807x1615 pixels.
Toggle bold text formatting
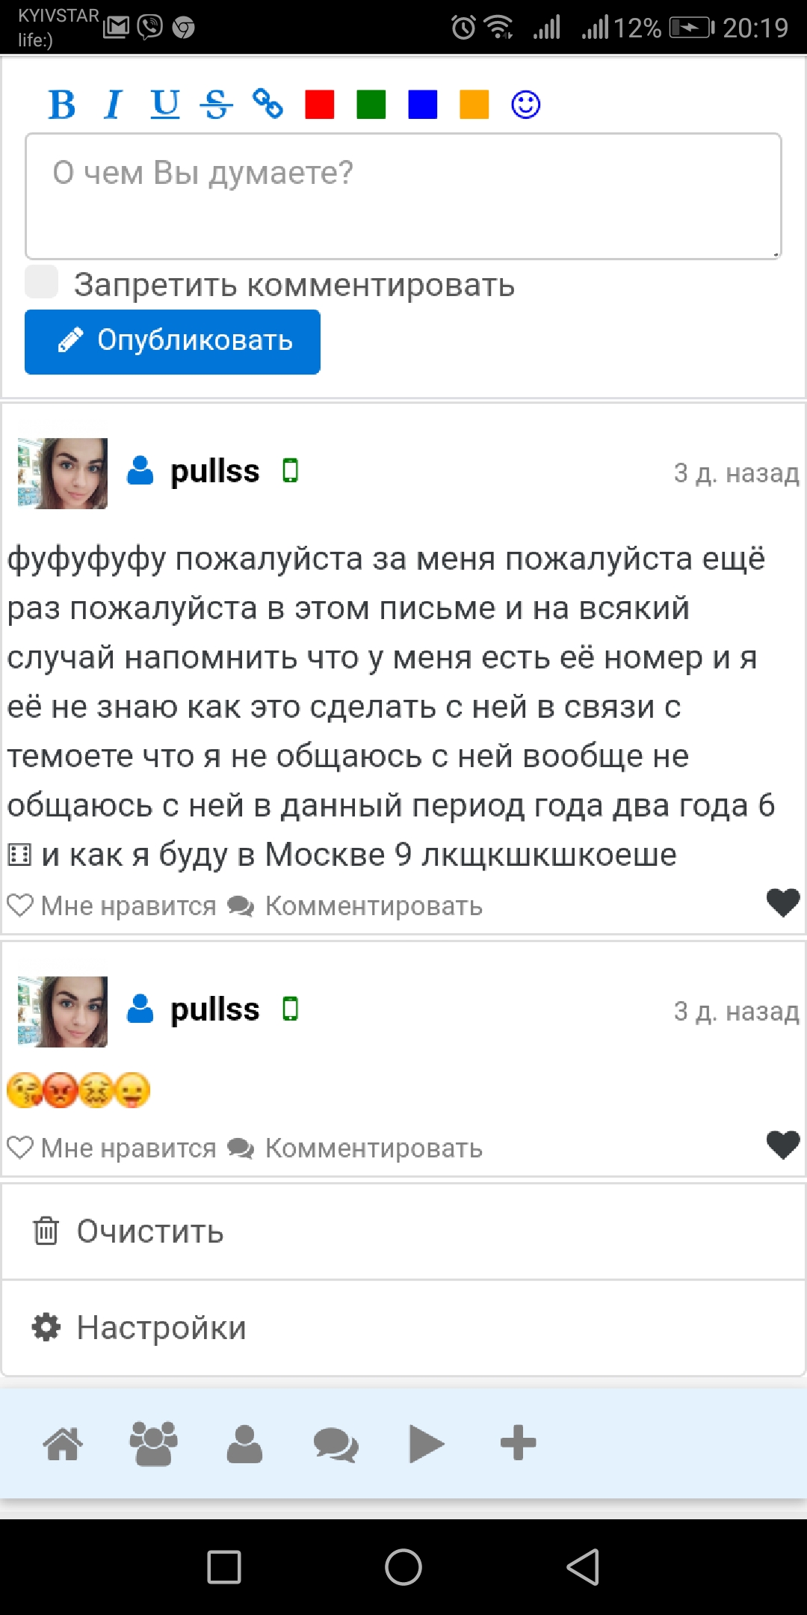pos(62,105)
